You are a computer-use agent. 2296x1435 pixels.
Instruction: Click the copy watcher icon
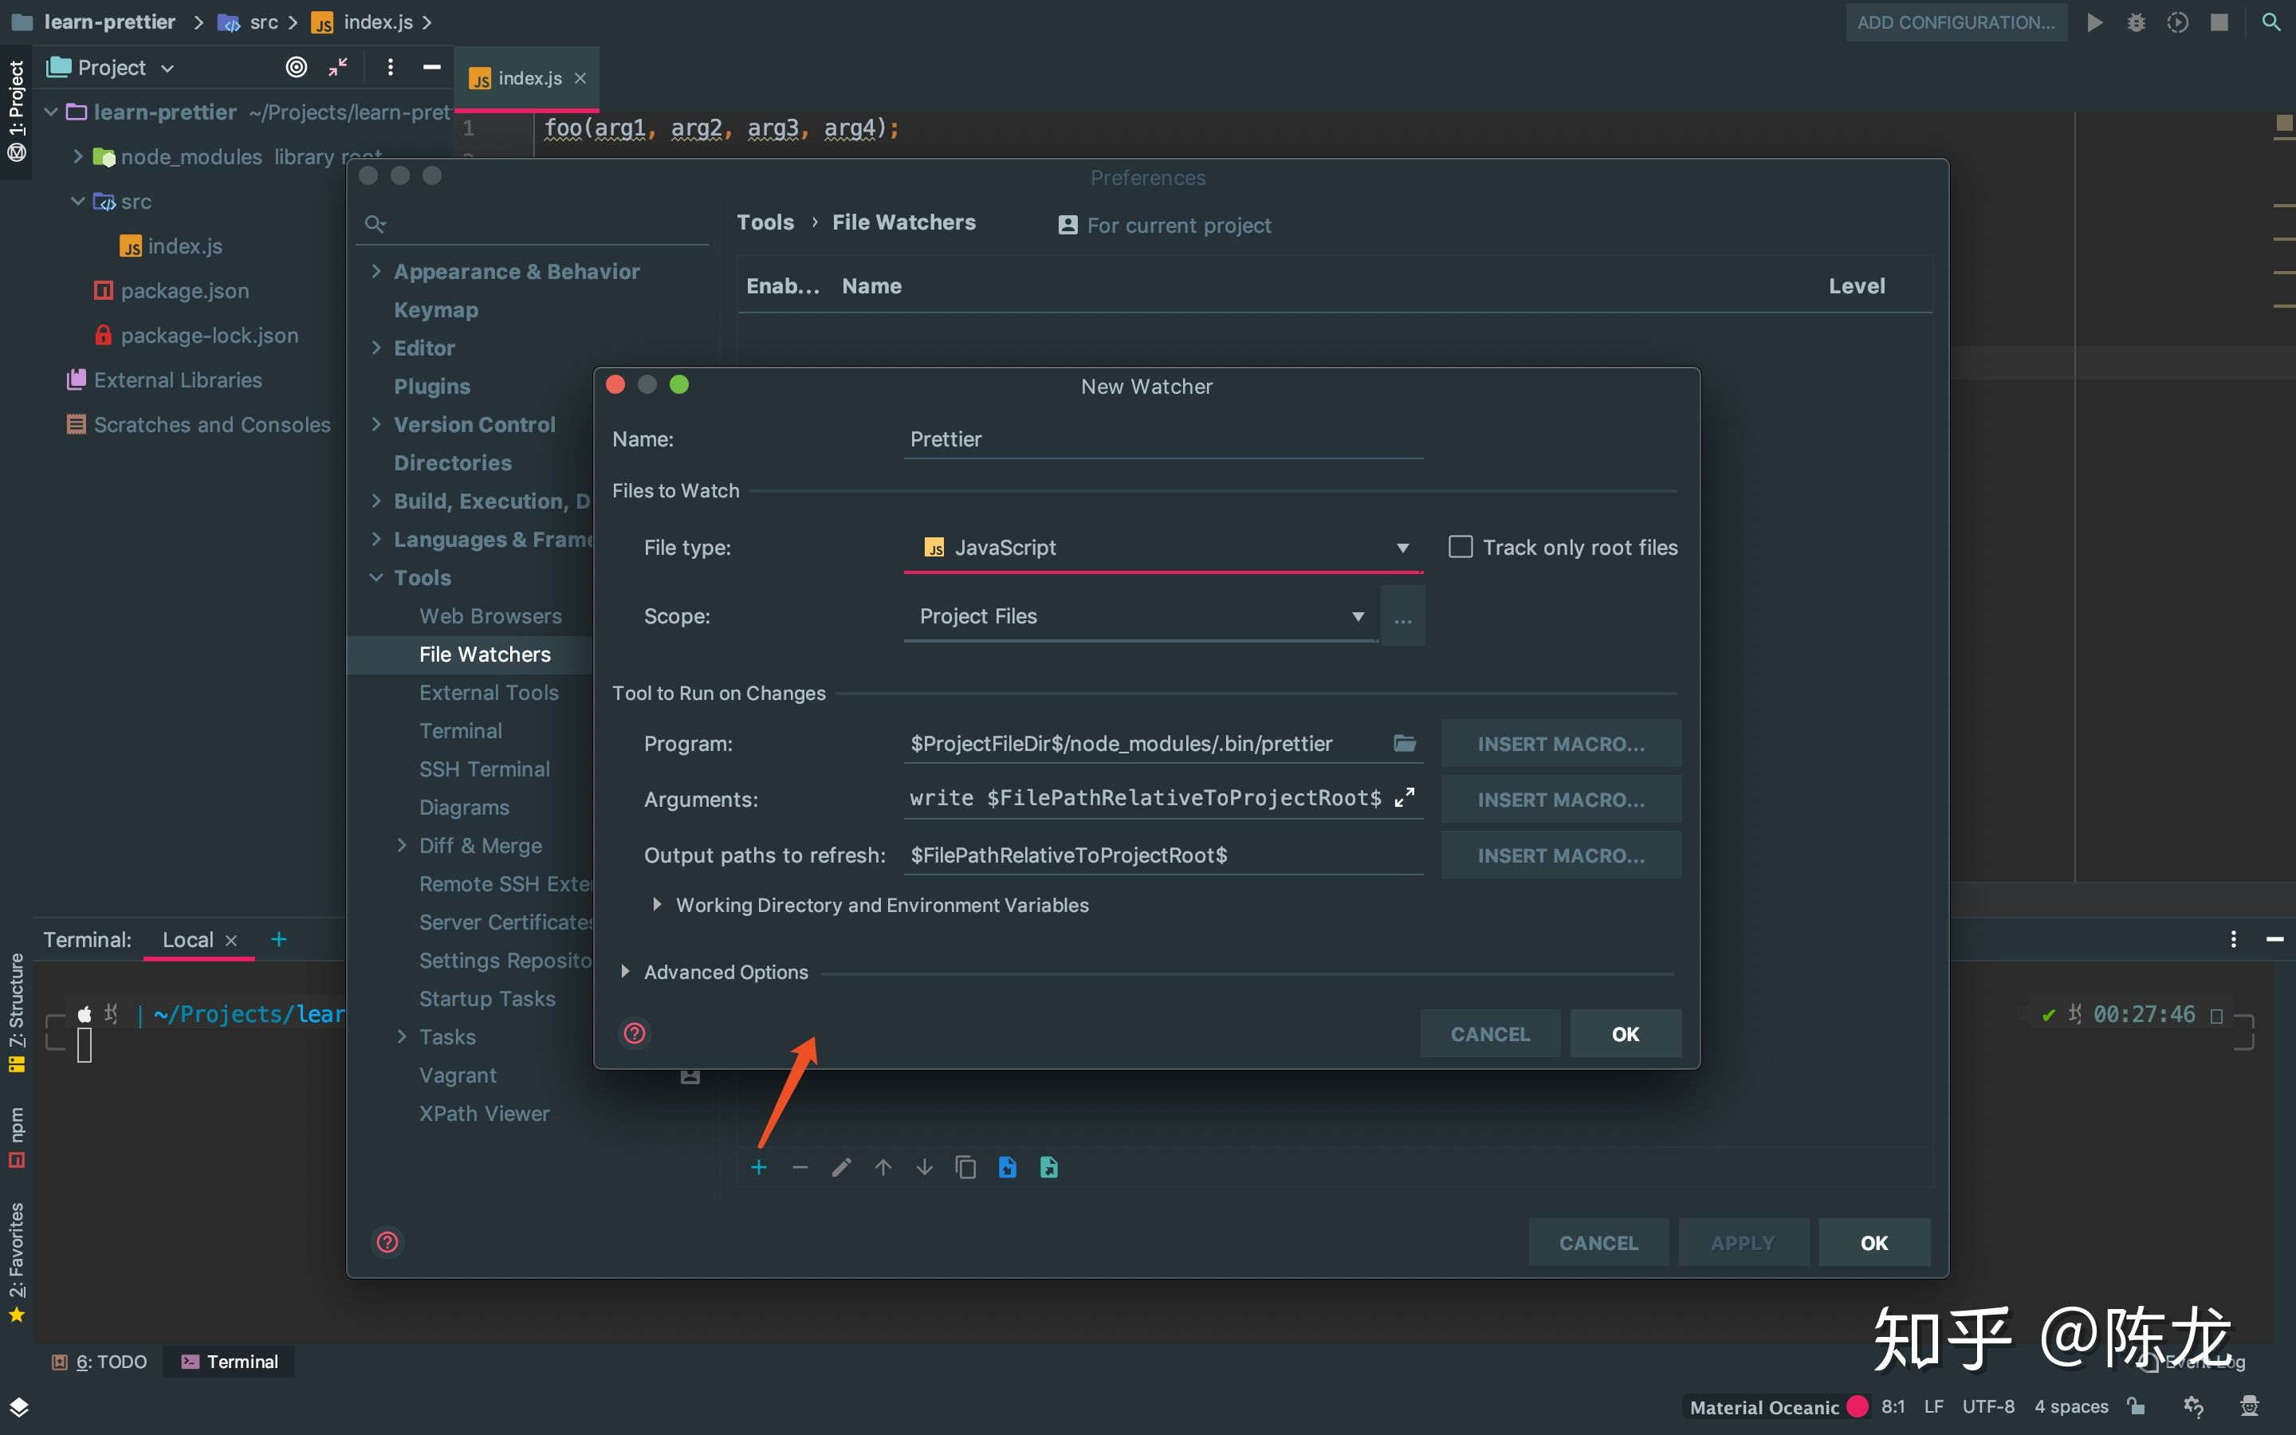pyautogui.click(x=965, y=1167)
